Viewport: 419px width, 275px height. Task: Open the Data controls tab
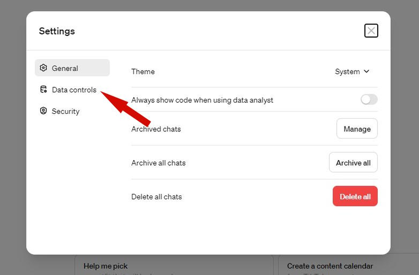pos(74,89)
